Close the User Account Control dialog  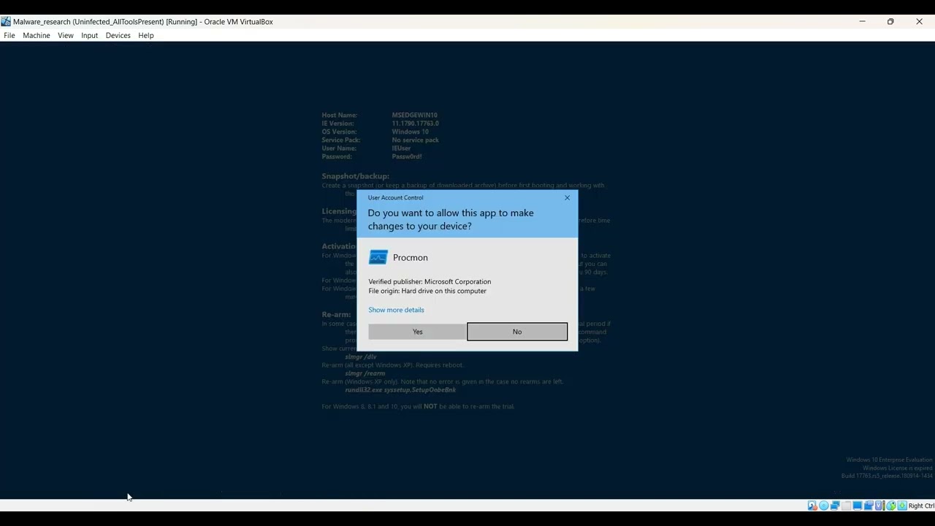[567, 197]
